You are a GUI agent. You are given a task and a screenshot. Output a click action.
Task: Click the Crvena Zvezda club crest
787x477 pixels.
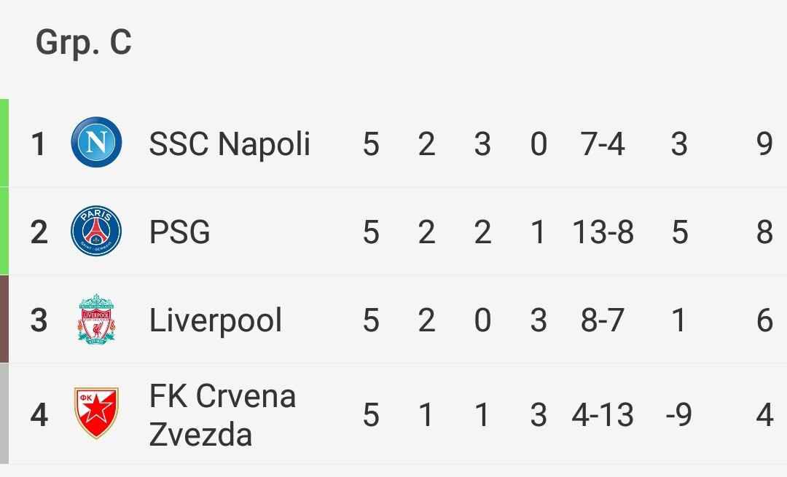96,414
